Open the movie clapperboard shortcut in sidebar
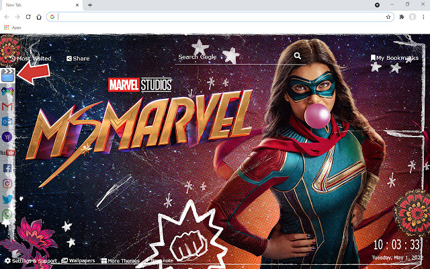The width and height of the screenshot is (430, 269). [7, 75]
